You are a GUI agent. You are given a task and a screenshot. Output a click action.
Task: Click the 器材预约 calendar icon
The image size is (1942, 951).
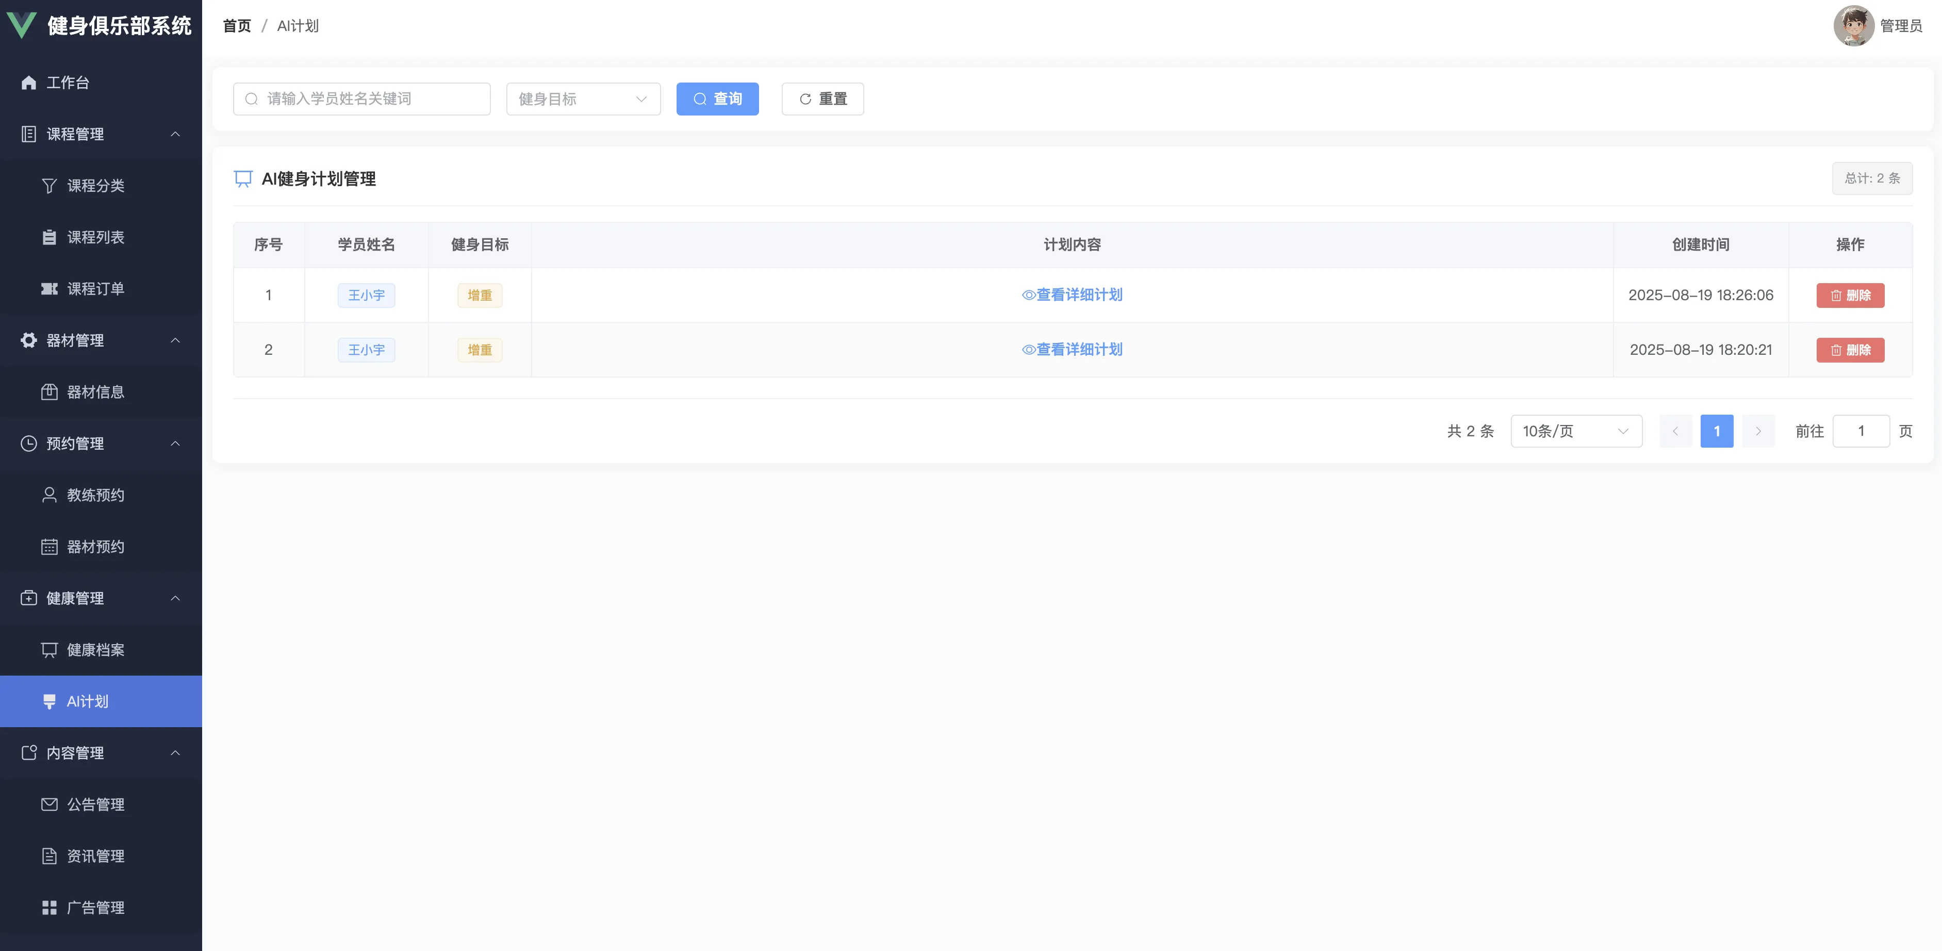click(49, 547)
